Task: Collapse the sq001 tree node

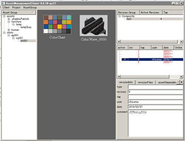Action: (x=13, y=38)
